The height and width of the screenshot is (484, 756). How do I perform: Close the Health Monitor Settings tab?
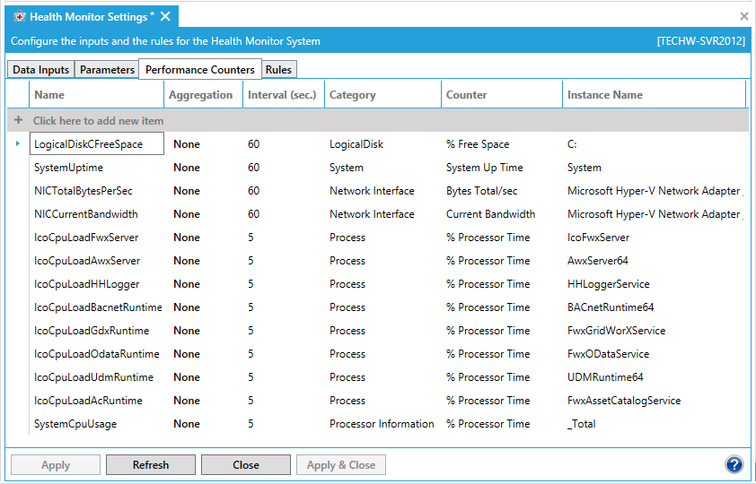[x=166, y=17]
